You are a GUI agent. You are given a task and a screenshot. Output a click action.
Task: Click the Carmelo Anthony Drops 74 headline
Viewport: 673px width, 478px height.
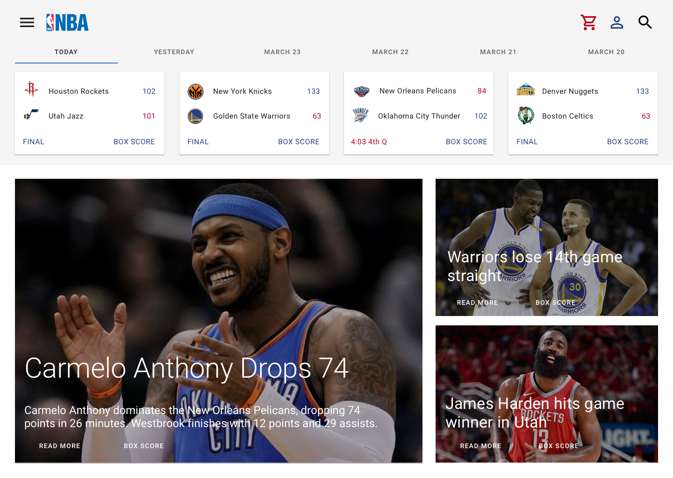point(187,368)
